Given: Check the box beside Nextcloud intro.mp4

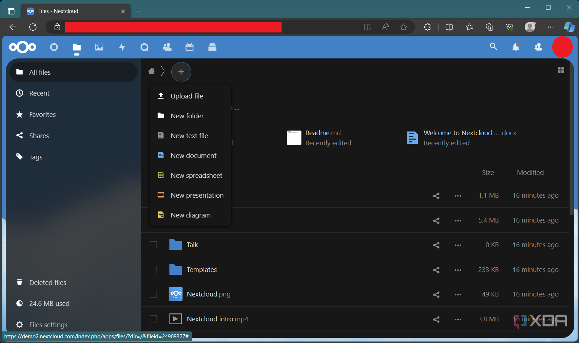Looking at the screenshot, I should pyautogui.click(x=153, y=319).
